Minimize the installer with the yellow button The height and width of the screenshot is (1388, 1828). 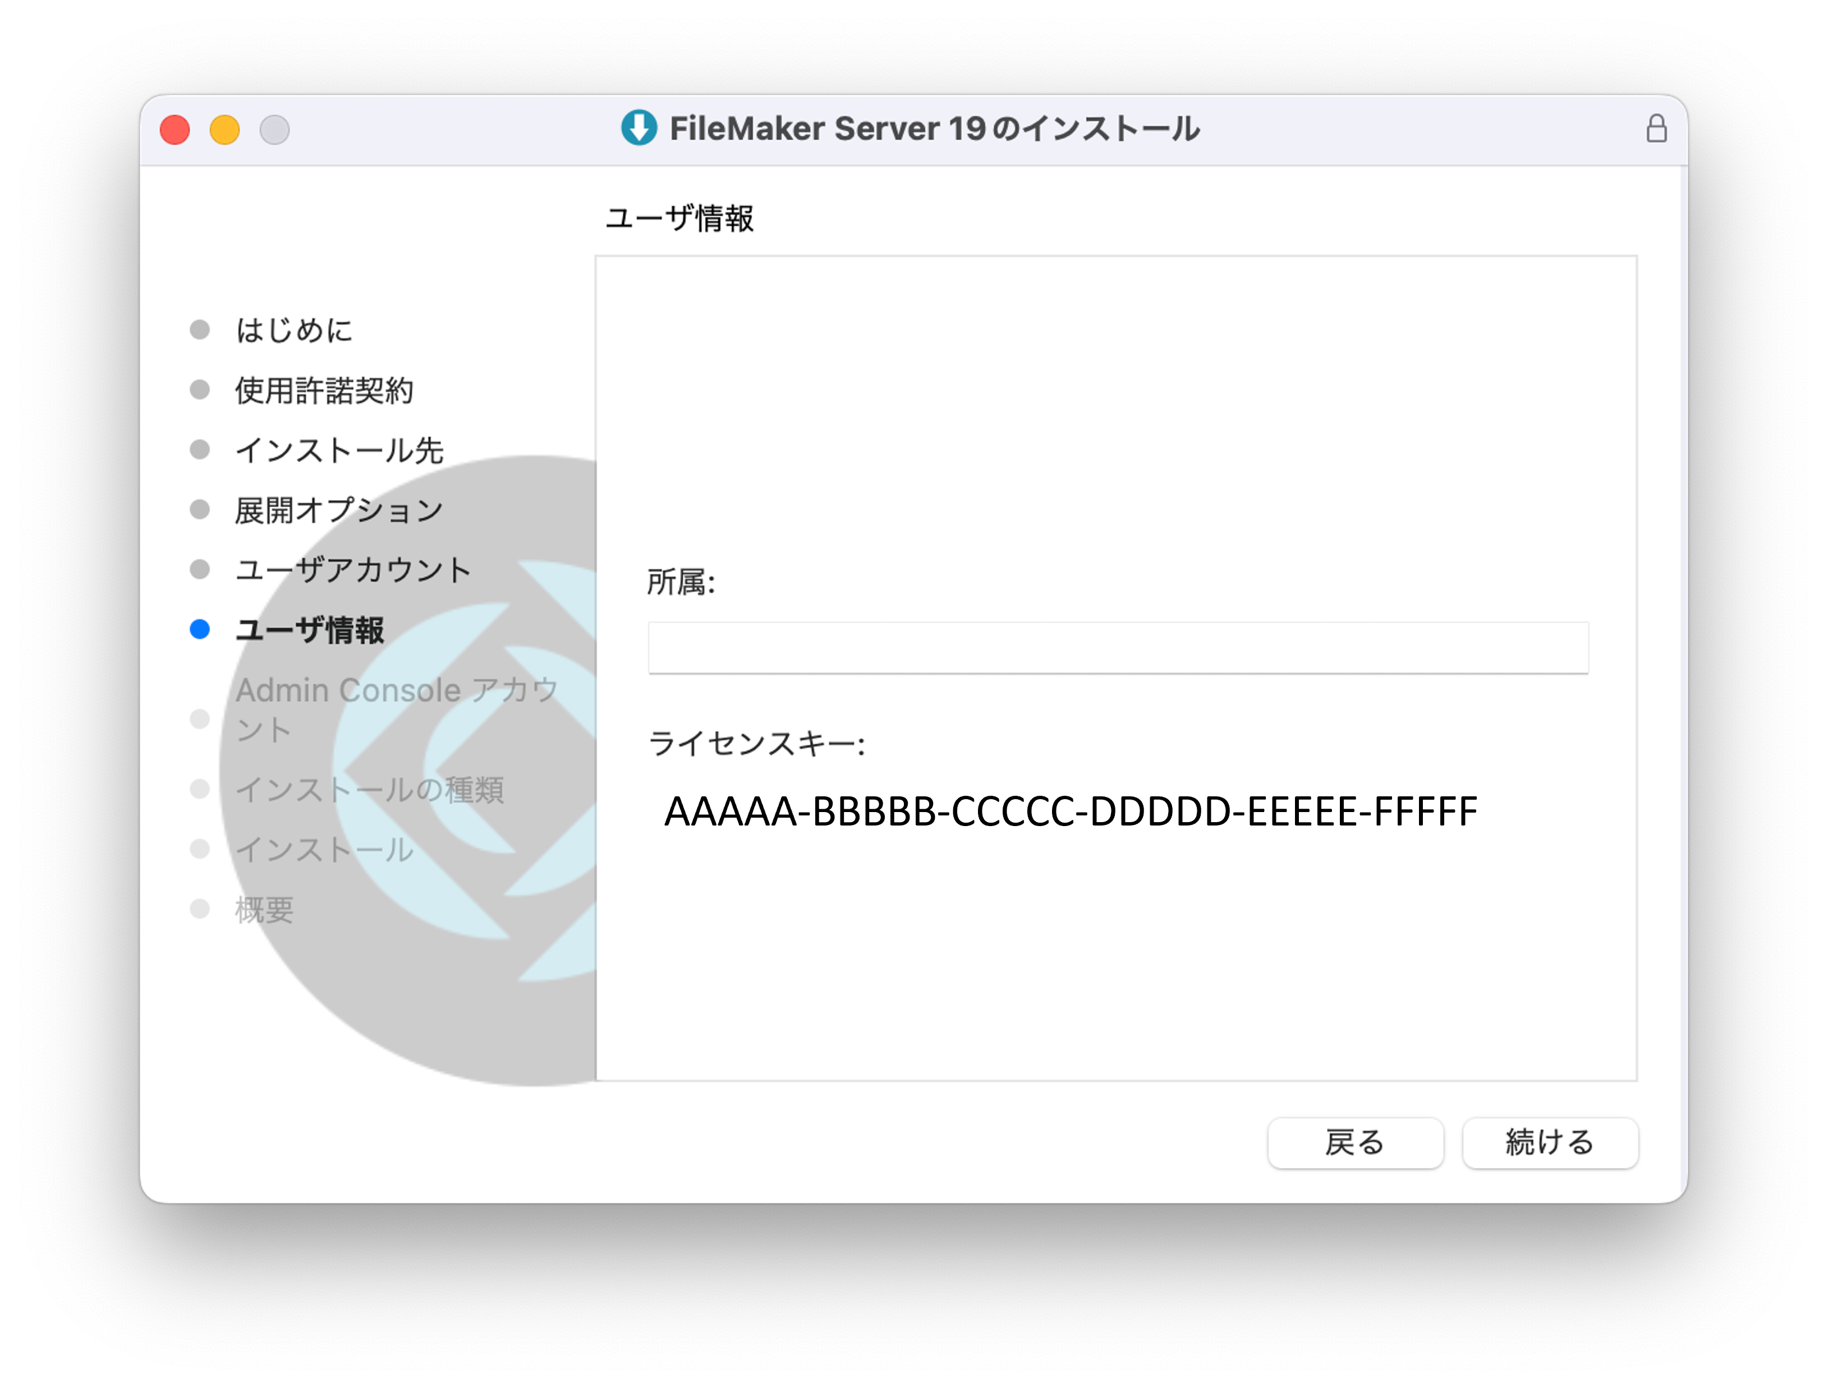(225, 130)
